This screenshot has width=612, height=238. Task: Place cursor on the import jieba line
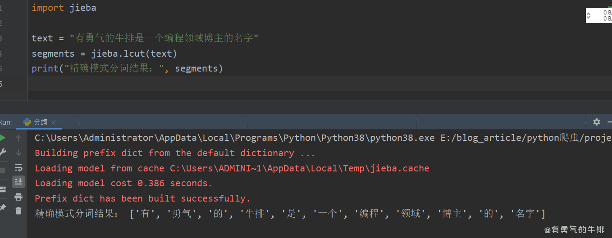64,8
